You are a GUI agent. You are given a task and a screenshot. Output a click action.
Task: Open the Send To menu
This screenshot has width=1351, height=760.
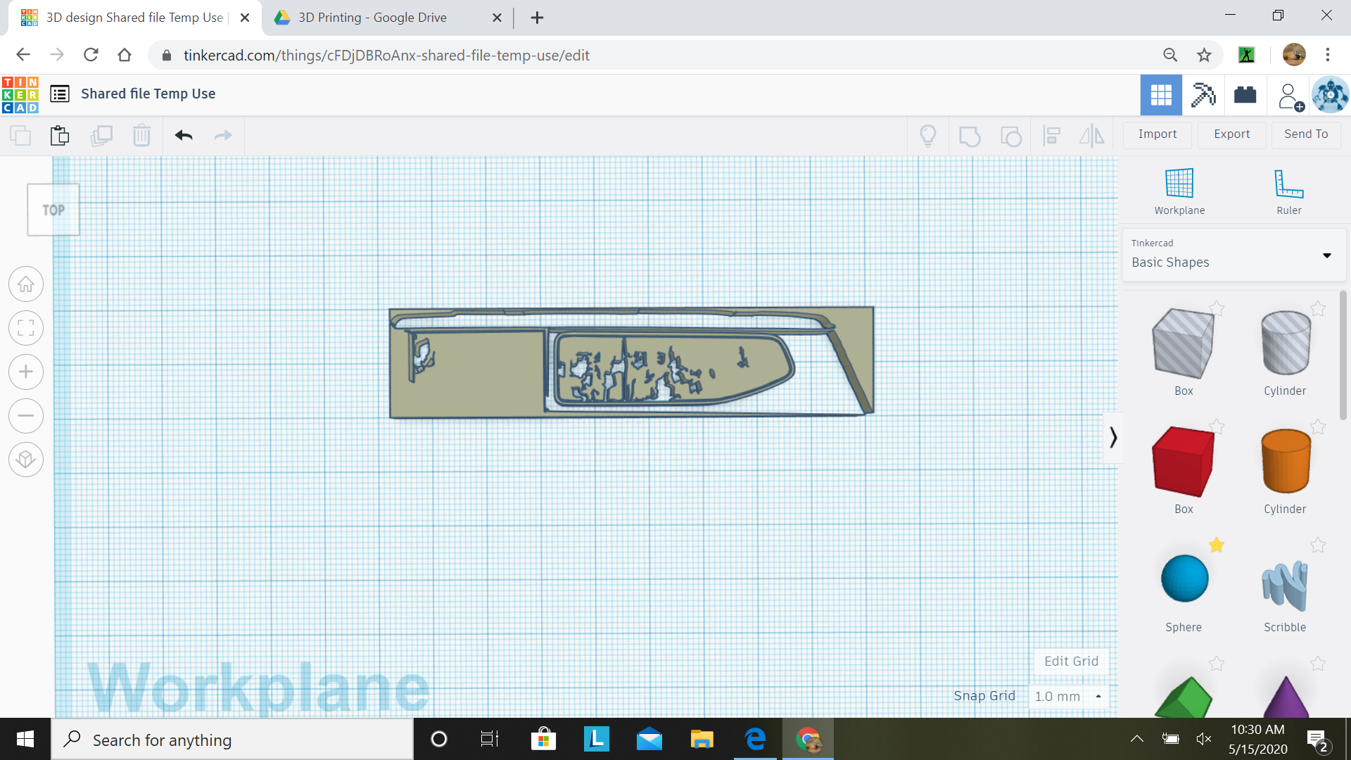(x=1305, y=134)
